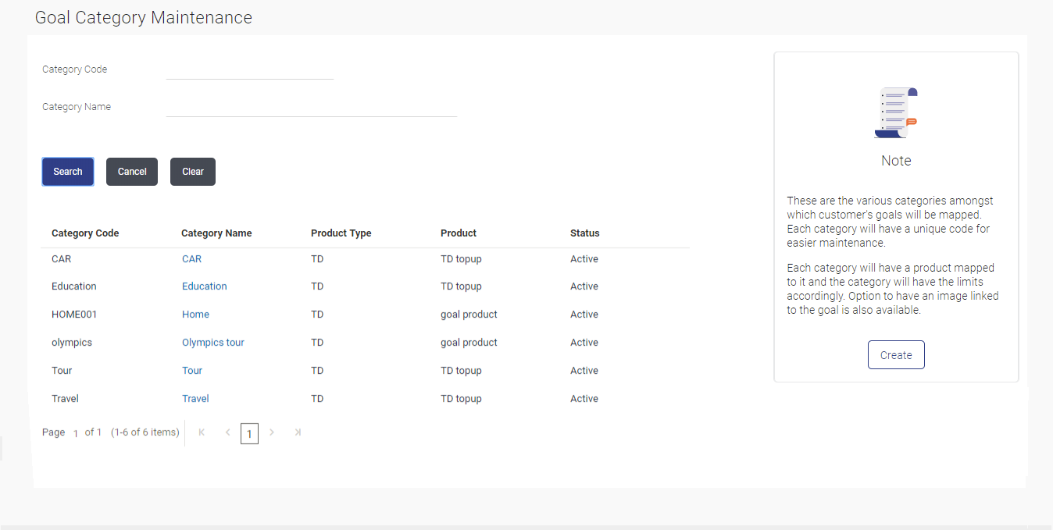Open the Home category link
This screenshot has height=530, width=1053.
coord(195,315)
